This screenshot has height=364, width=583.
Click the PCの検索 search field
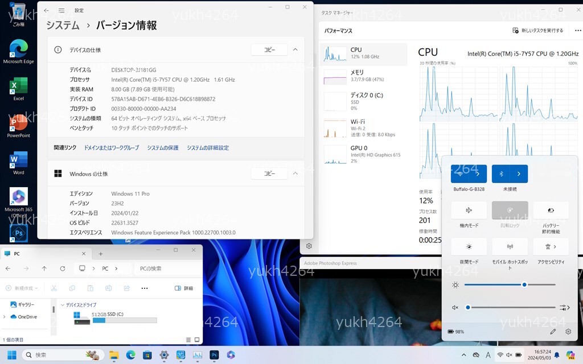165,268
